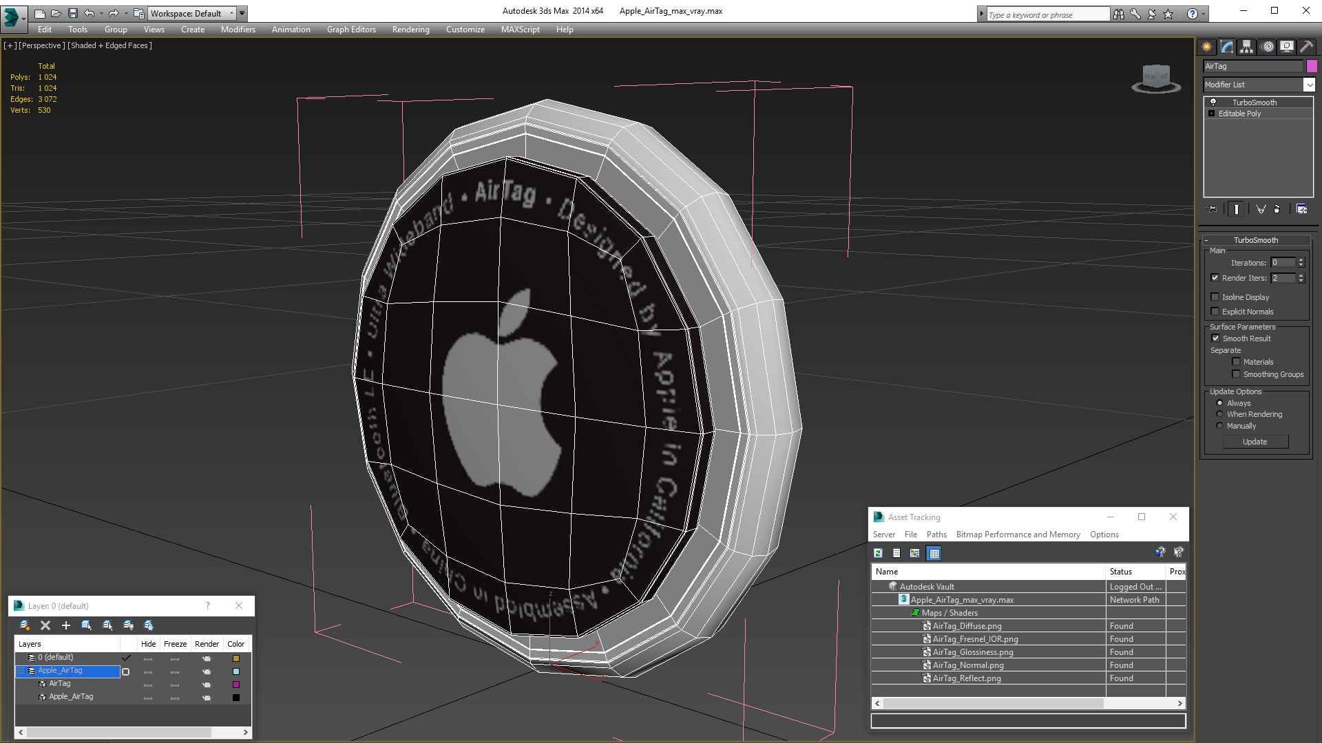Screen dimensions: 1322x743
Task: Open the Motion command panel tab
Action: [x=1267, y=47]
